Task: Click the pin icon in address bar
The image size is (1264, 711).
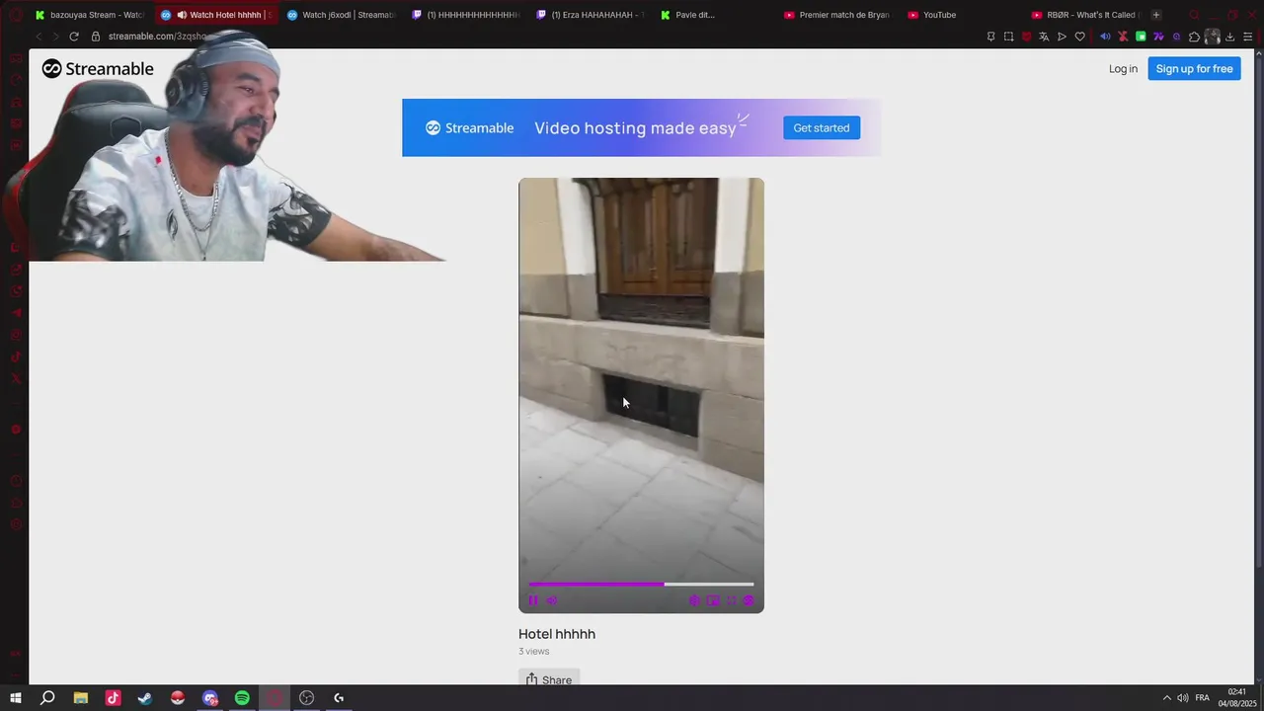Action: click(990, 37)
